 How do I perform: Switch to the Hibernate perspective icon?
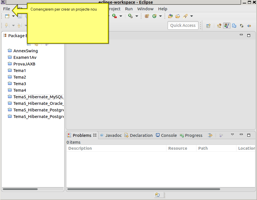coord(242,26)
